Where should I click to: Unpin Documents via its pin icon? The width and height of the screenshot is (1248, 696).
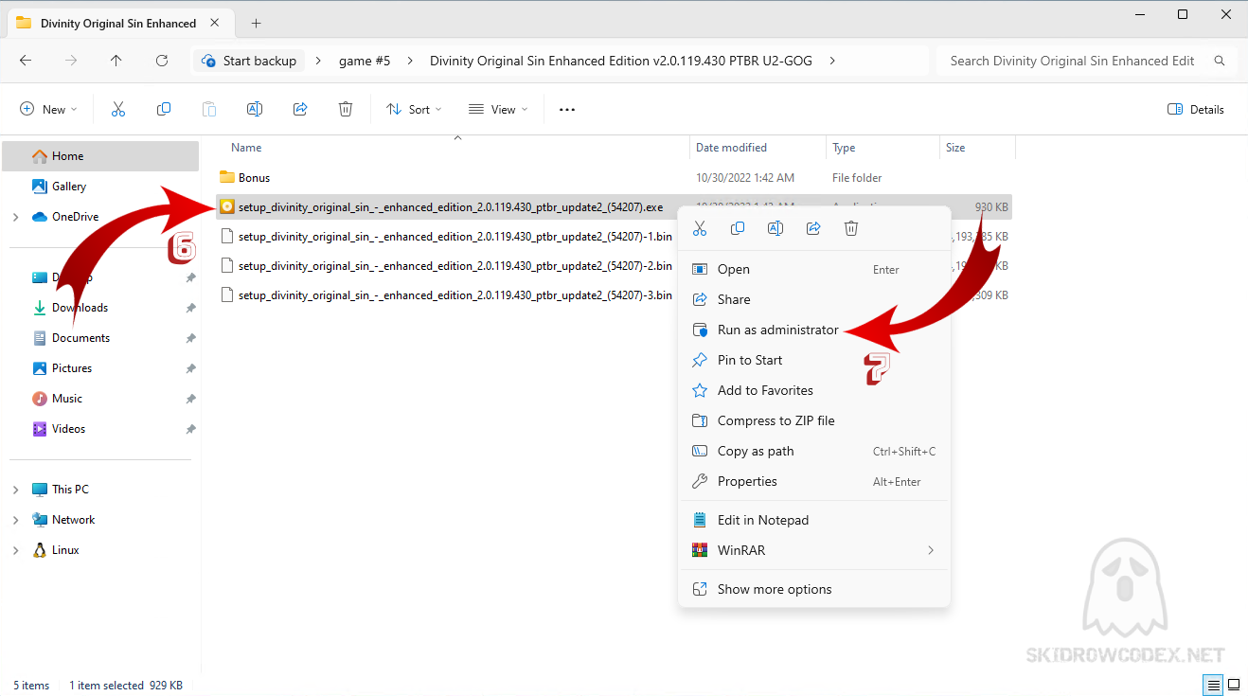(x=190, y=338)
